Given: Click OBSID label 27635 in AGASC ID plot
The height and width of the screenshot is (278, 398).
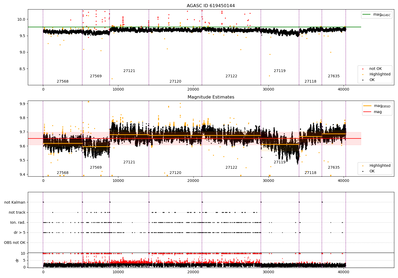Looking at the screenshot, I should point(334,76).
